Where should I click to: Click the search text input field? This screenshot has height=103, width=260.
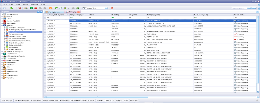pos(239,8)
